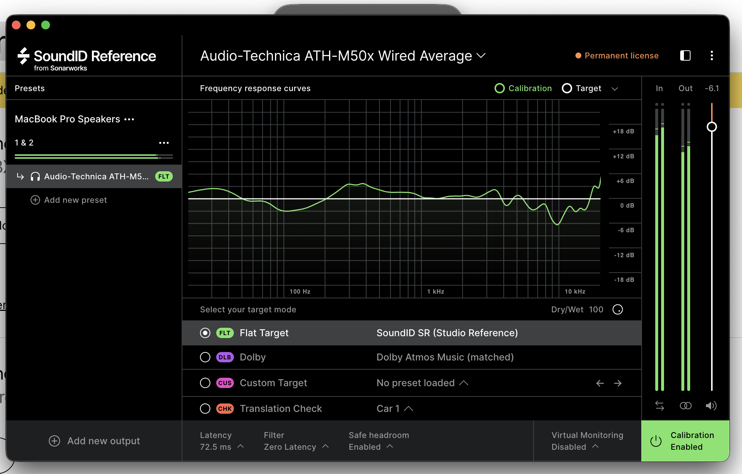742x474 pixels.
Task: Click the channel swap arrows icon
Action: [659, 406]
